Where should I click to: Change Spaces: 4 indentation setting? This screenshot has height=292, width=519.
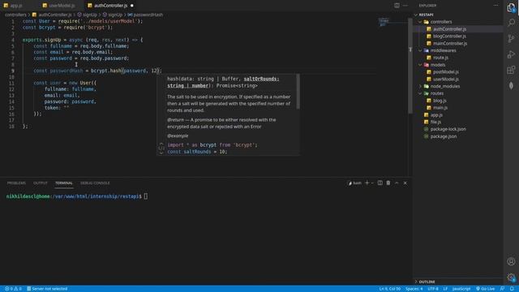[414, 289]
